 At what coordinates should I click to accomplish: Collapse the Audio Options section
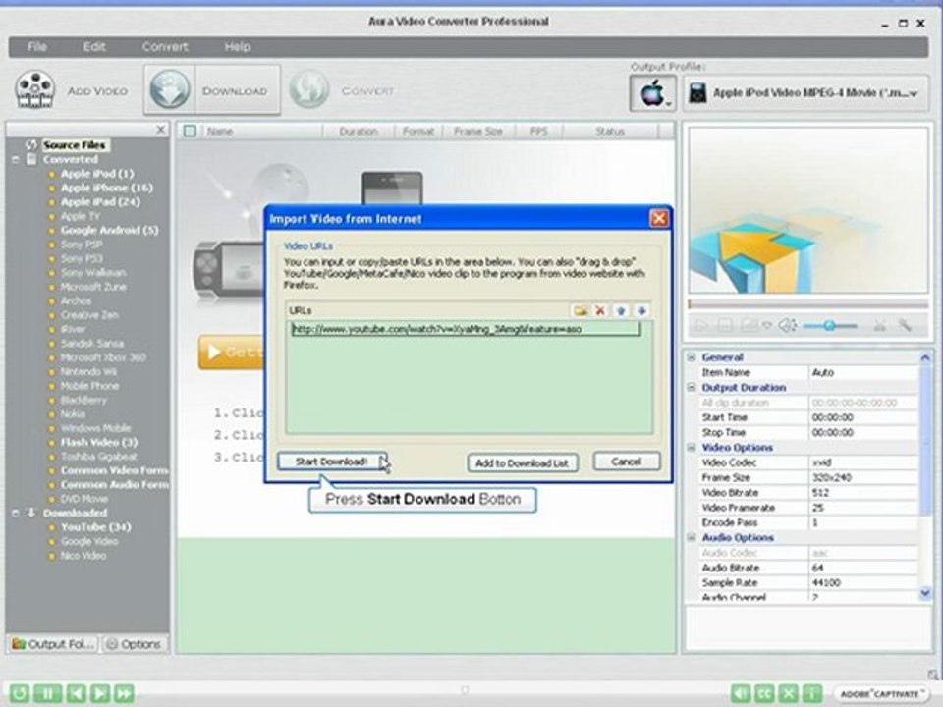tap(692, 537)
